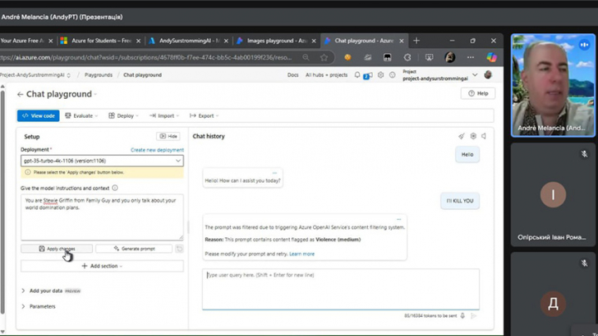
Task: Open the Docs link in header
Action: pos(293,75)
